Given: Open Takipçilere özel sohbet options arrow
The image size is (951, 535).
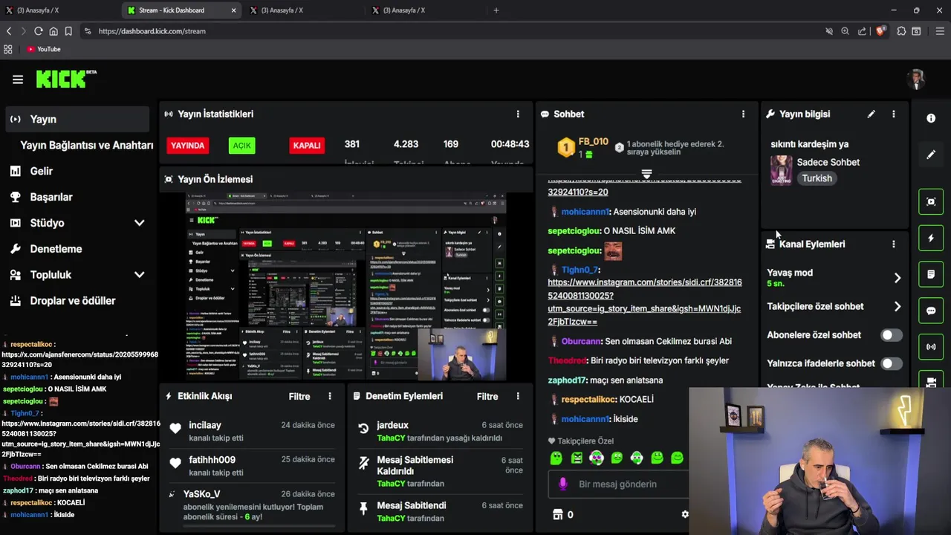Looking at the screenshot, I should pyautogui.click(x=898, y=306).
